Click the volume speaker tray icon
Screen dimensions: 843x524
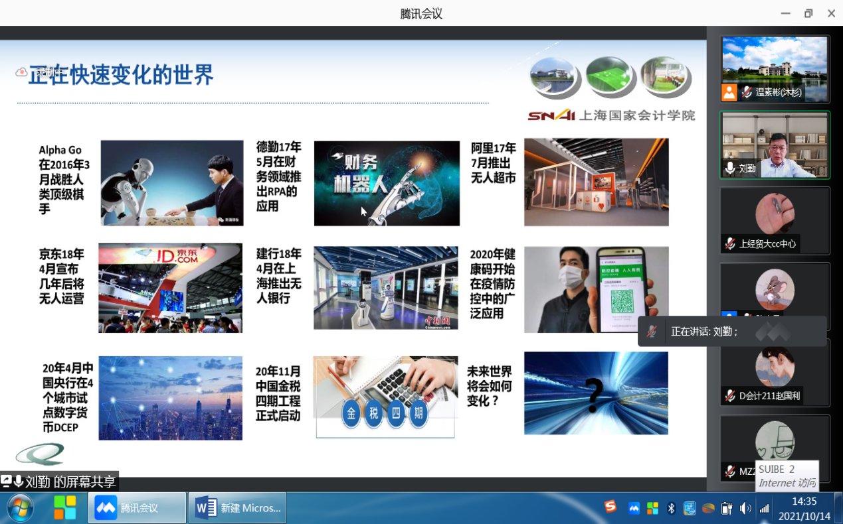pos(745,508)
